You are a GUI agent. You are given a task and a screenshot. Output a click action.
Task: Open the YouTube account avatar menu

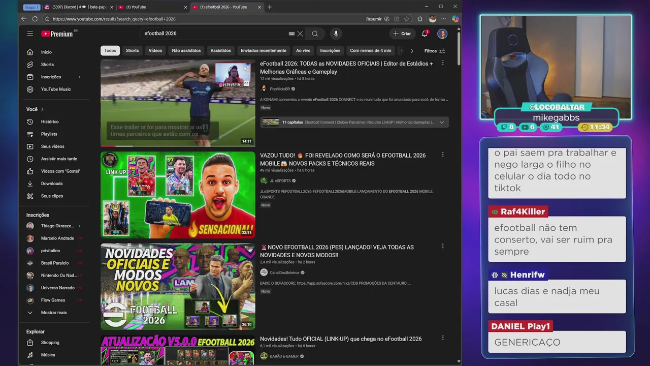click(442, 34)
